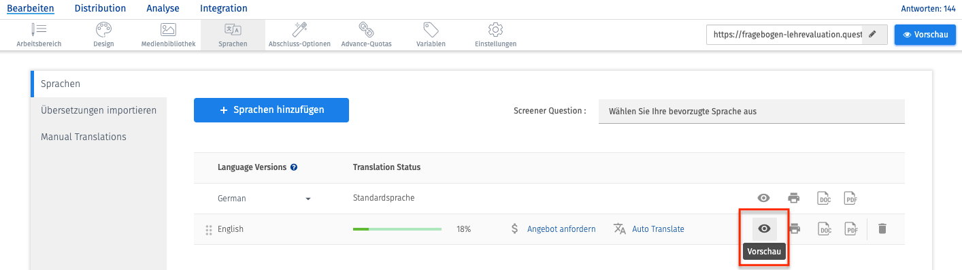
Task: Click the 18% translation percentage
Action: [x=463, y=229]
